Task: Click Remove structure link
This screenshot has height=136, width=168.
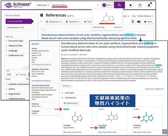Action: [x=118, y=27]
